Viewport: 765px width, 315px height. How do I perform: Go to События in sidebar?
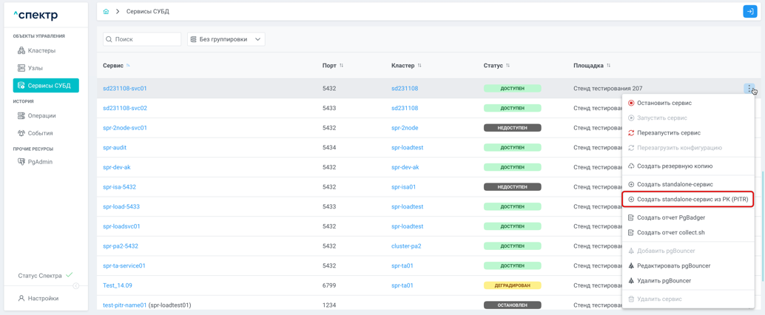tap(40, 133)
